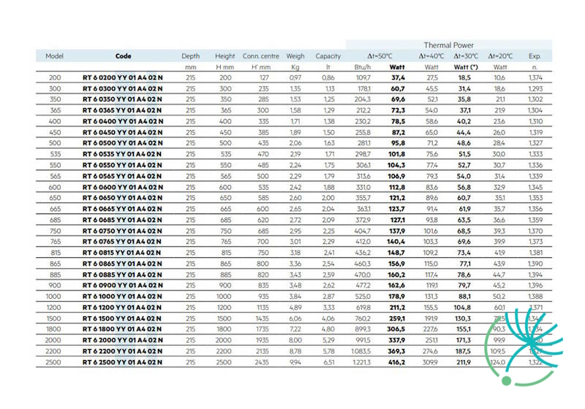585x409 pixels.
Task: Select code 'RT 6 0535 YY 01 A4 02 N'
Action: pyautogui.click(x=122, y=154)
